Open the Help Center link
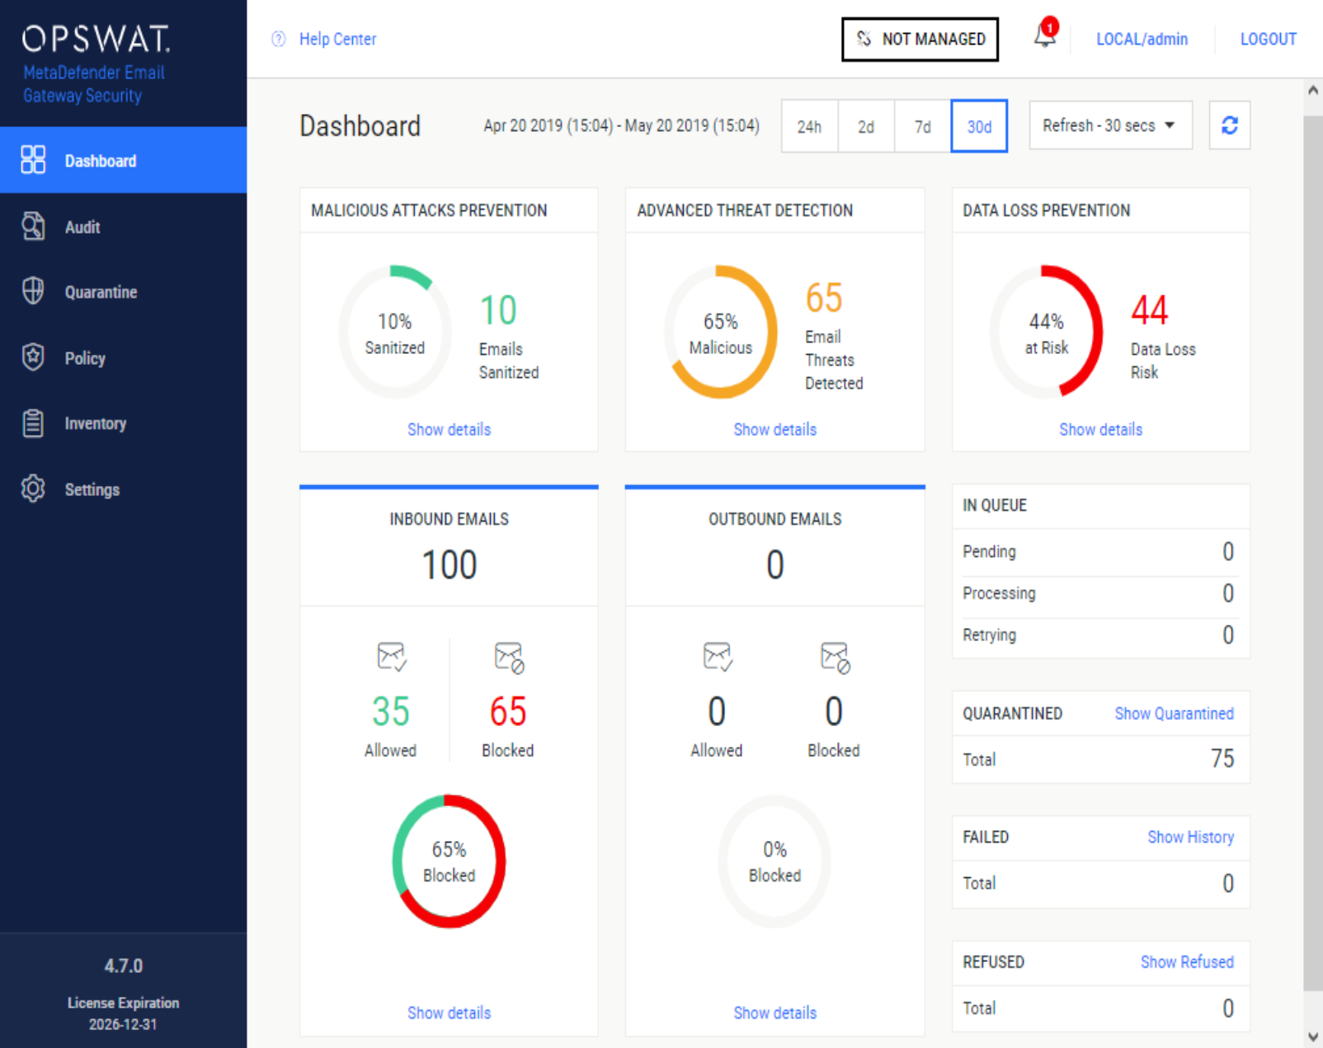1323x1048 pixels. (x=337, y=39)
